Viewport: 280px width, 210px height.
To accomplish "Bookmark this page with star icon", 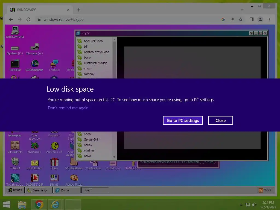I will (241, 19).
